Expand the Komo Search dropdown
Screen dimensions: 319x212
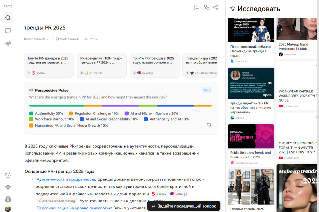click(x=36, y=39)
